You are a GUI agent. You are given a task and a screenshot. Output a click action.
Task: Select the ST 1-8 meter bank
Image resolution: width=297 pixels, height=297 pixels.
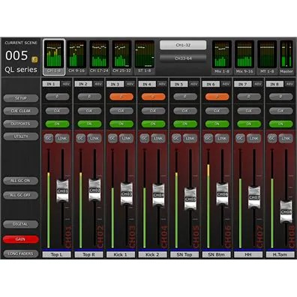[x=145, y=57]
